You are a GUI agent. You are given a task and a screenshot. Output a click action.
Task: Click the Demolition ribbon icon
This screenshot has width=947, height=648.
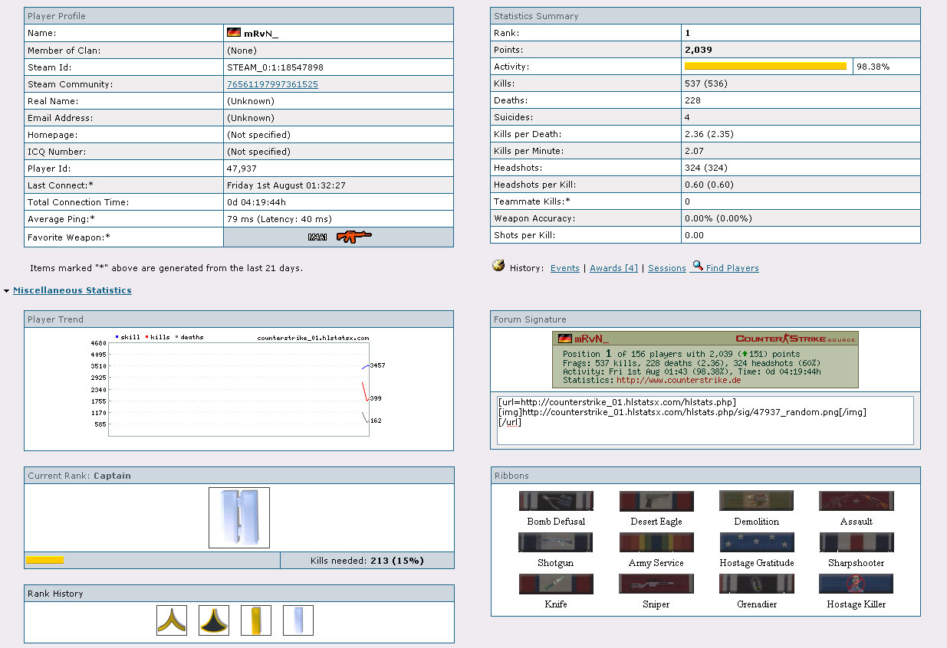pos(756,502)
